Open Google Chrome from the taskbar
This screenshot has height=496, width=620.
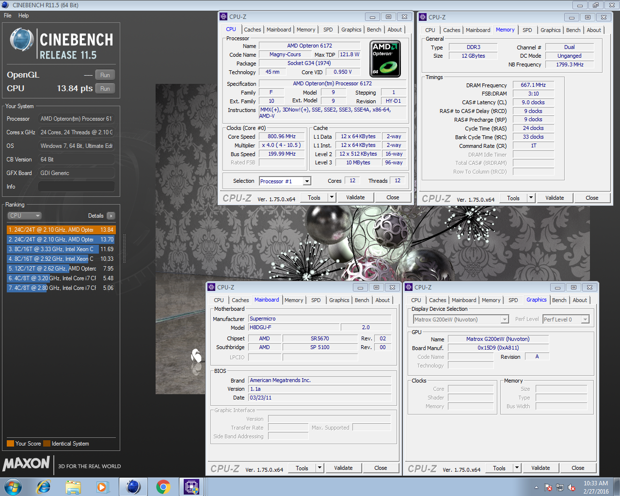pyautogui.click(x=163, y=487)
